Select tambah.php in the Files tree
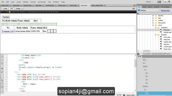This screenshot has height=96, width=172. [167, 33]
